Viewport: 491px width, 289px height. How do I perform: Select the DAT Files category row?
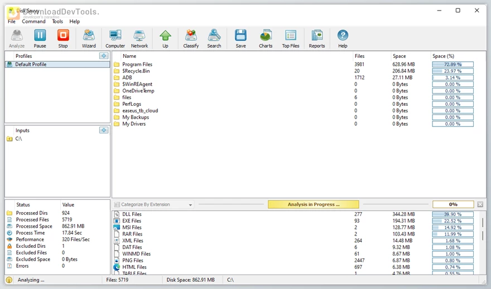(295, 247)
